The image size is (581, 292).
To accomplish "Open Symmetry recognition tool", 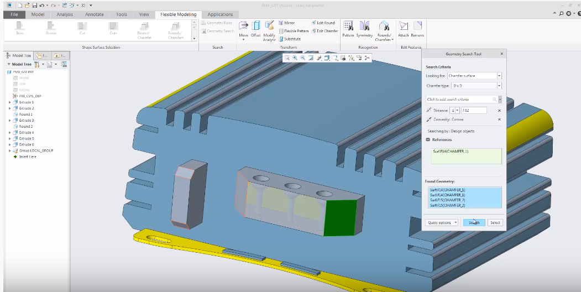I will point(364,29).
